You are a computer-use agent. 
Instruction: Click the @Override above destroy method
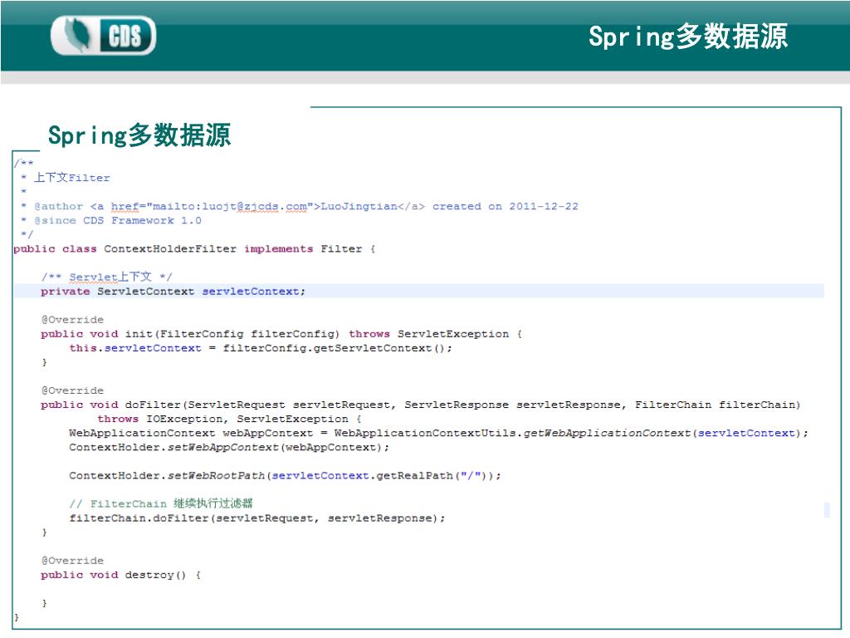click(72, 561)
